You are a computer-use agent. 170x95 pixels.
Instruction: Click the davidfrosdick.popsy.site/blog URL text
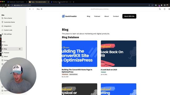click(100, 9)
